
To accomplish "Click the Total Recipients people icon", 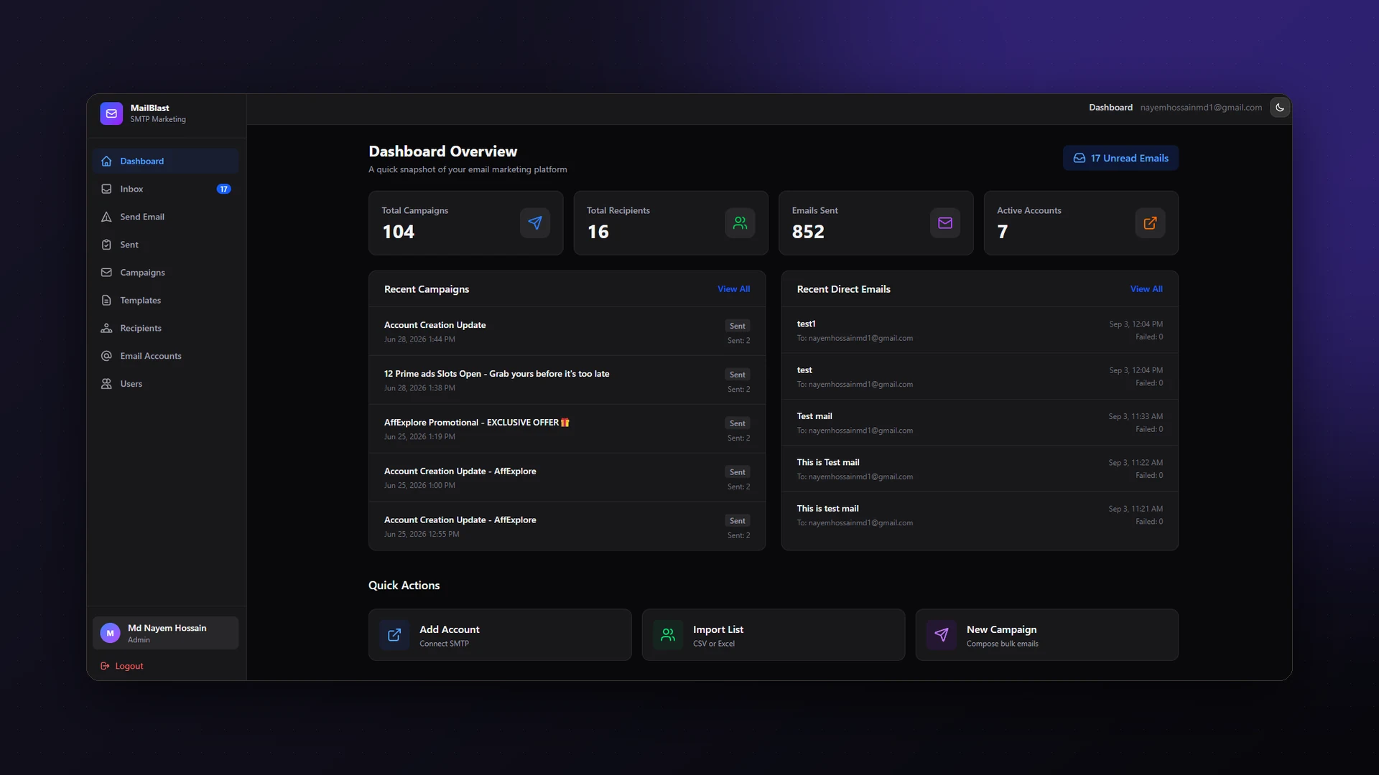I will pos(740,223).
